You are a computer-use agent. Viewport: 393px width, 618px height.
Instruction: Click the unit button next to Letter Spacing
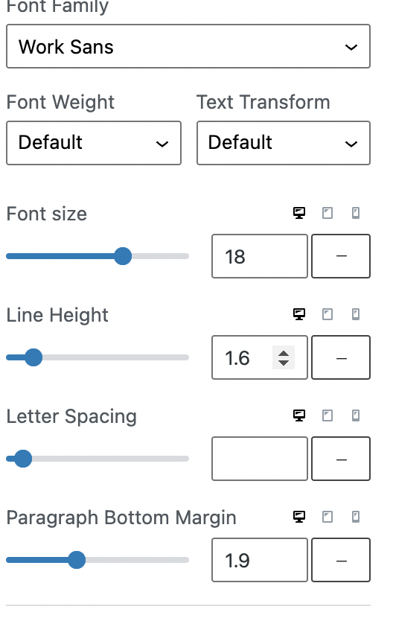[x=341, y=459]
